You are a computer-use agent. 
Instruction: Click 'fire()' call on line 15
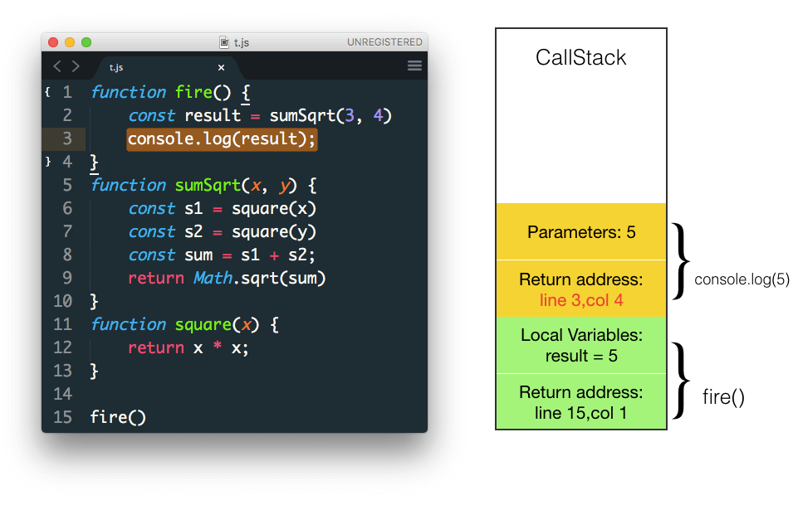[118, 418]
